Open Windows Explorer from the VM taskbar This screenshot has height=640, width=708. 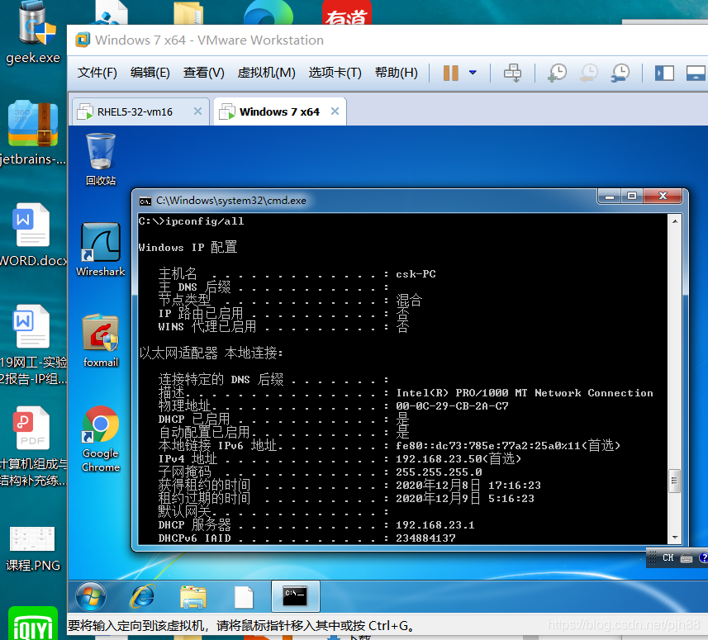[x=193, y=597]
